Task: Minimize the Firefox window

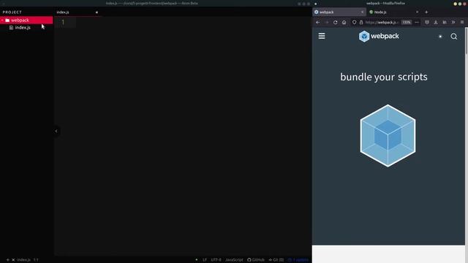Action: [455, 4]
